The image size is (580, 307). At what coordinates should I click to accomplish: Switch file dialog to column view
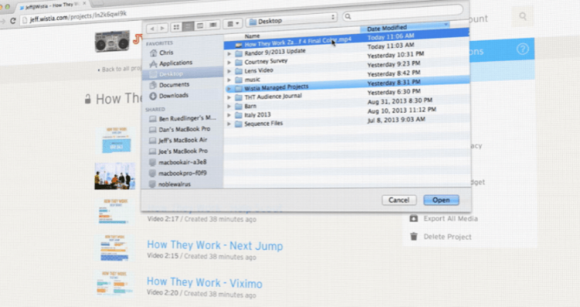click(x=200, y=25)
